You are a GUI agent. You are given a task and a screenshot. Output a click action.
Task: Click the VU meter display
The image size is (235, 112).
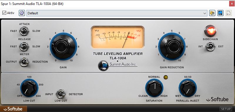pyautogui.click(x=118, y=37)
